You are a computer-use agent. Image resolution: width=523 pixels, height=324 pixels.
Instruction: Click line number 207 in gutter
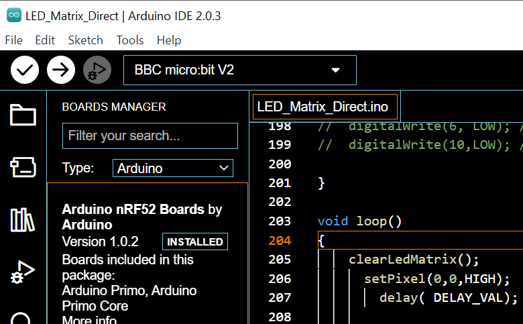click(280, 297)
